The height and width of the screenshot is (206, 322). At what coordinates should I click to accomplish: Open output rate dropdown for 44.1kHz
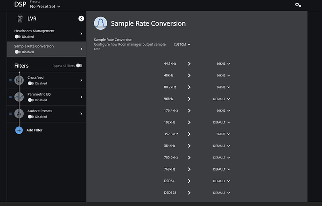point(223,64)
